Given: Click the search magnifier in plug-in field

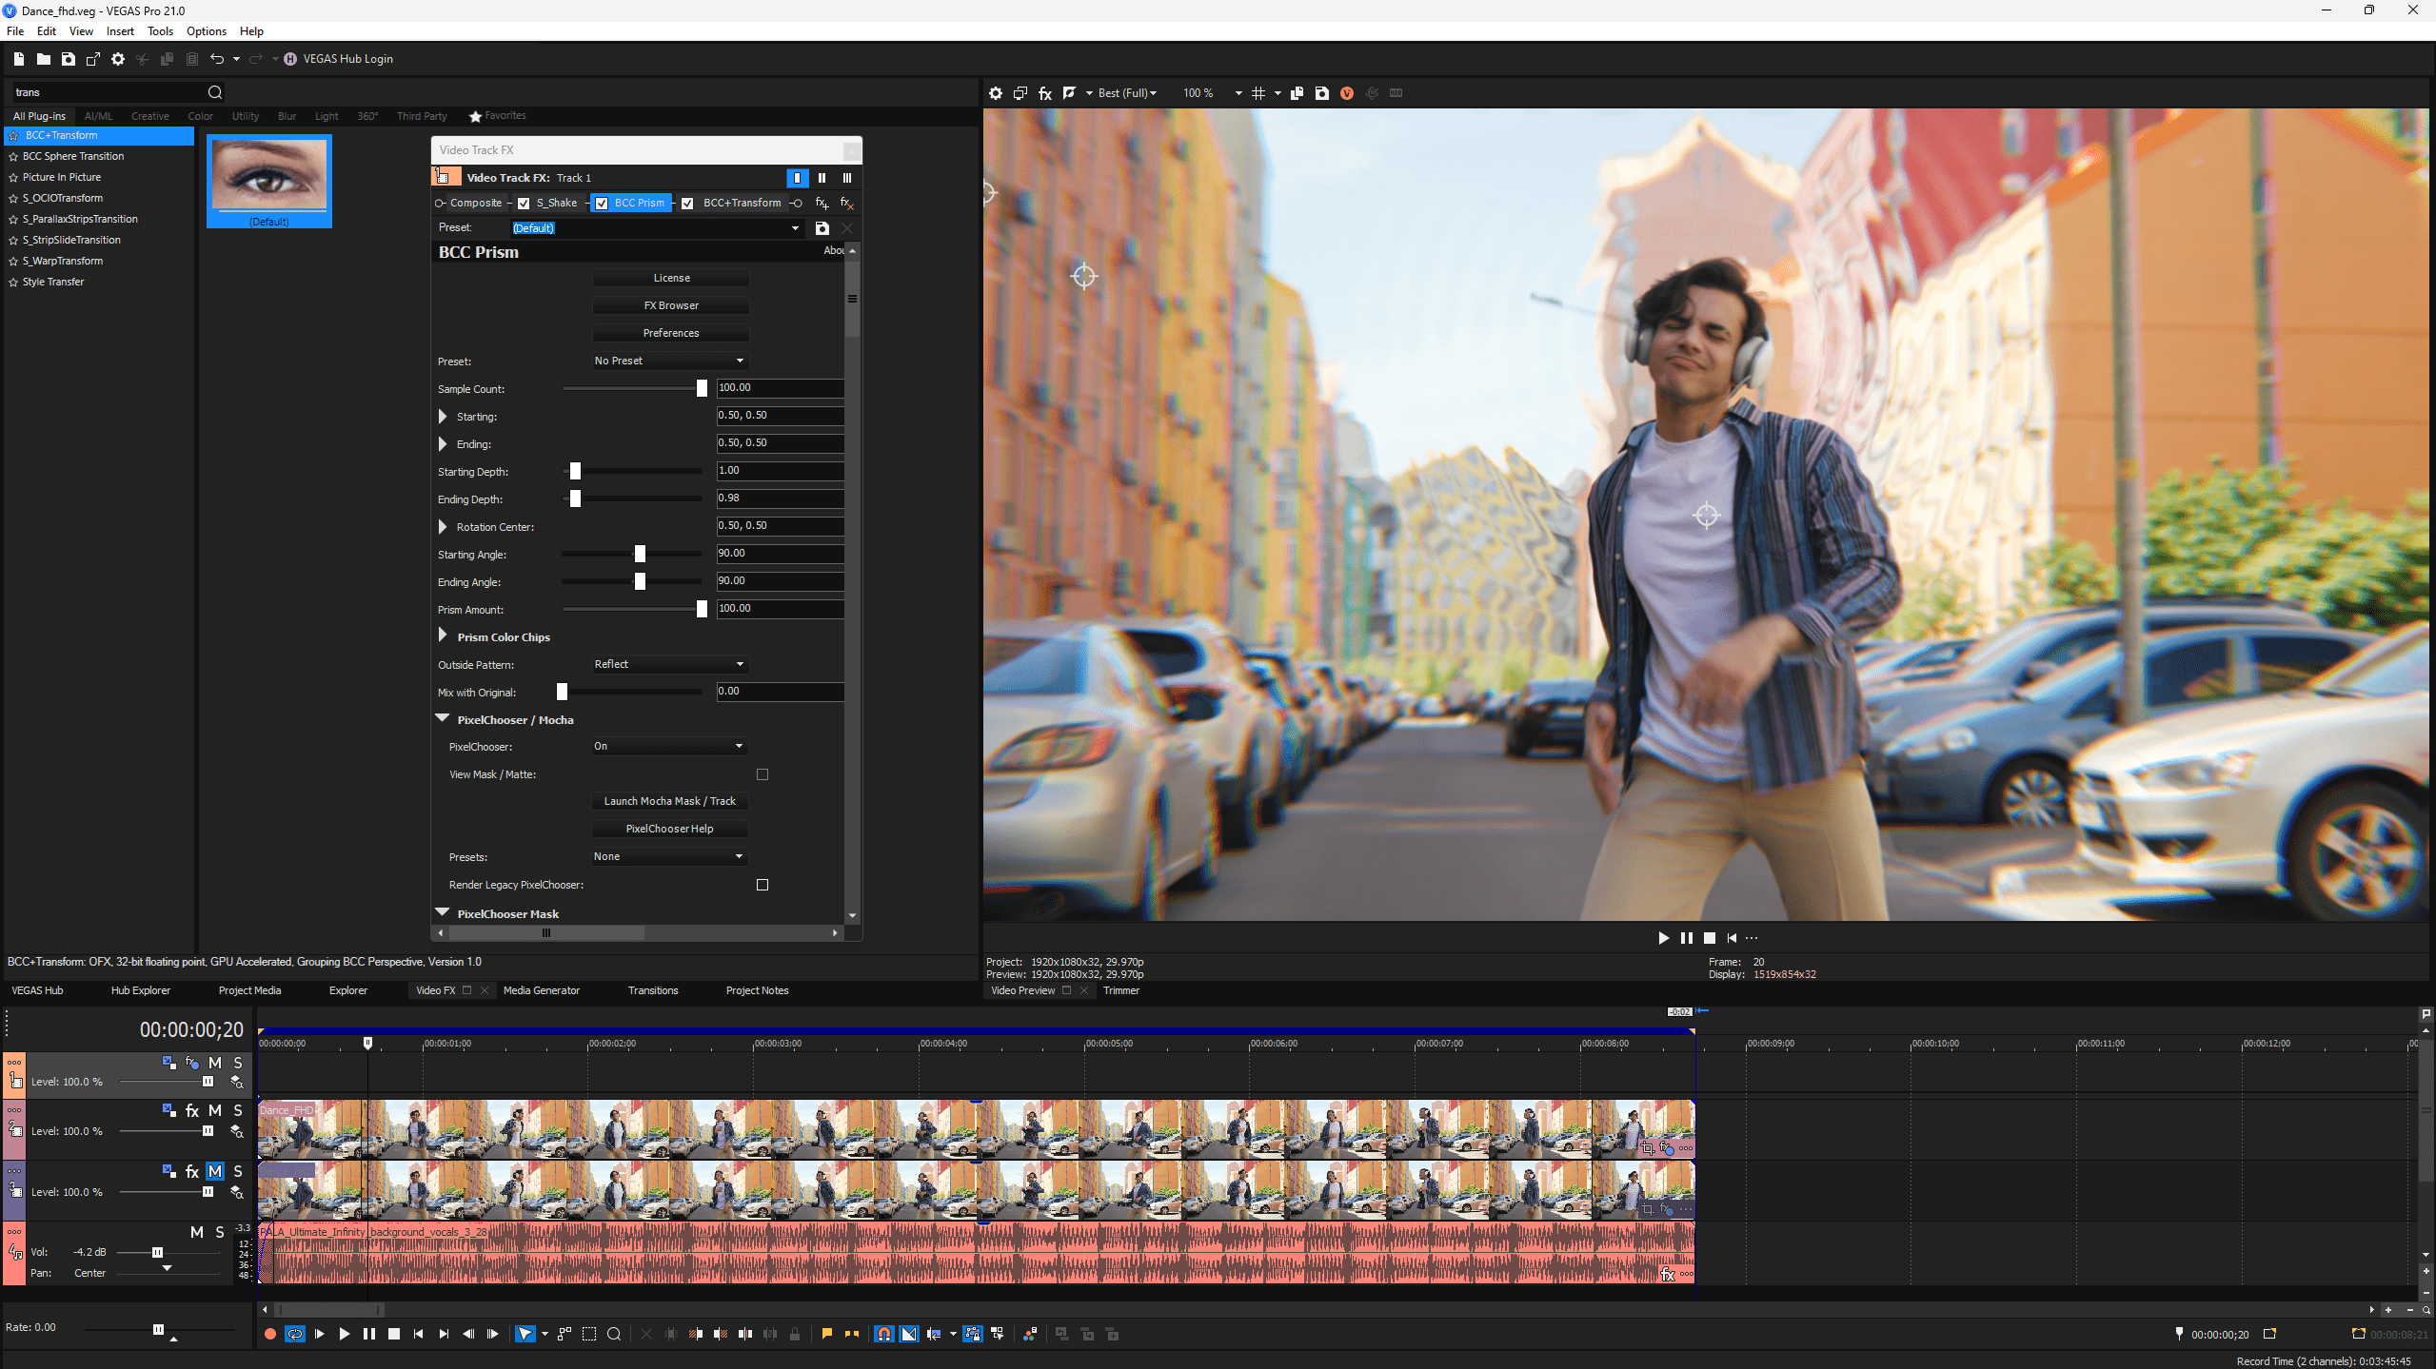Looking at the screenshot, I should pyautogui.click(x=215, y=92).
